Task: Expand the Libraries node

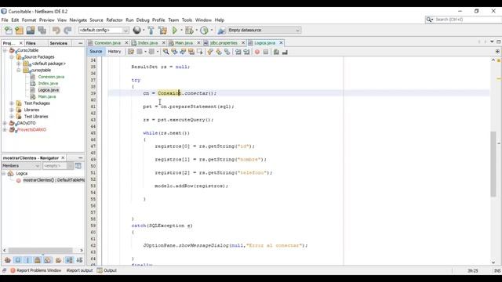Action: (x=12, y=110)
